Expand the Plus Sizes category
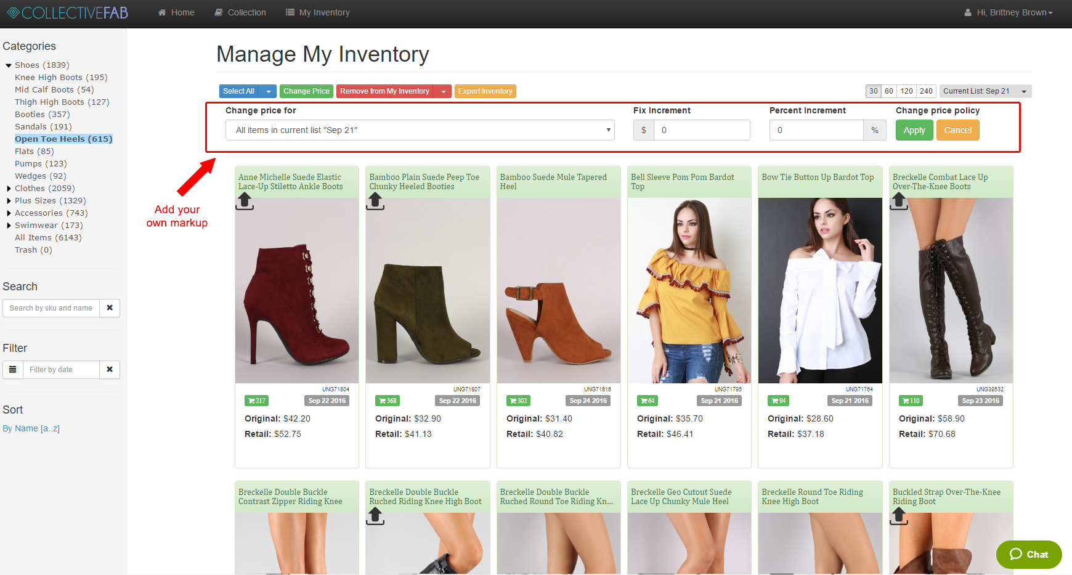 (x=9, y=201)
